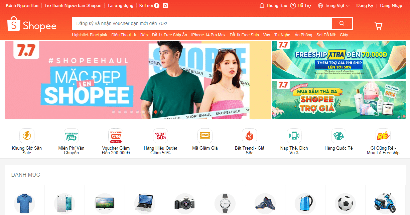Click the Hàng Hiệu Outlet Giảm 50% icon
The height and width of the screenshot is (215, 410).
[x=160, y=136]
